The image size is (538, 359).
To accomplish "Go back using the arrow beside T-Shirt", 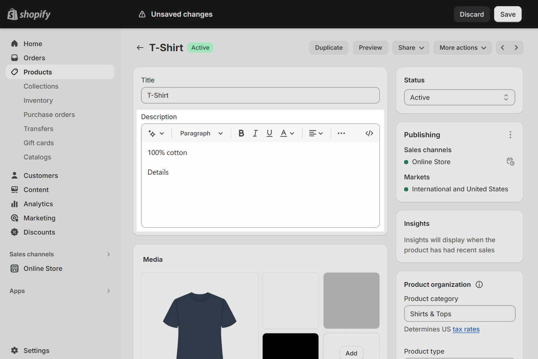I will pyautogui.click(x=140, y=48).
